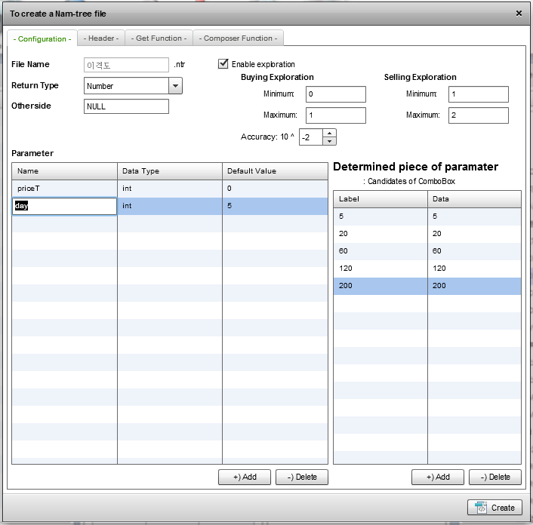The width and height of the screenshot is (533, 525).
Task: Delete the selected parameter
Action: [x=302, y=477]
